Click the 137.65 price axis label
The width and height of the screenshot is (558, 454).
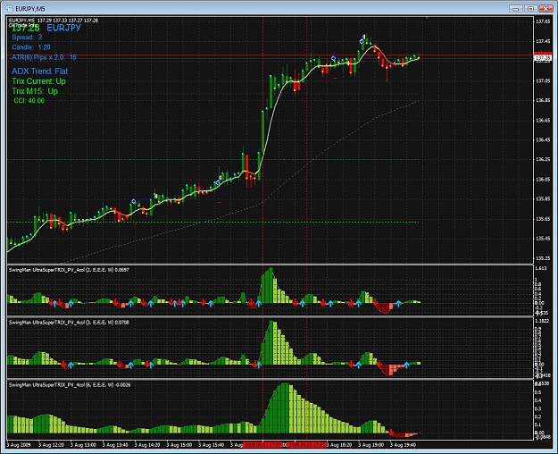point(543,21)
